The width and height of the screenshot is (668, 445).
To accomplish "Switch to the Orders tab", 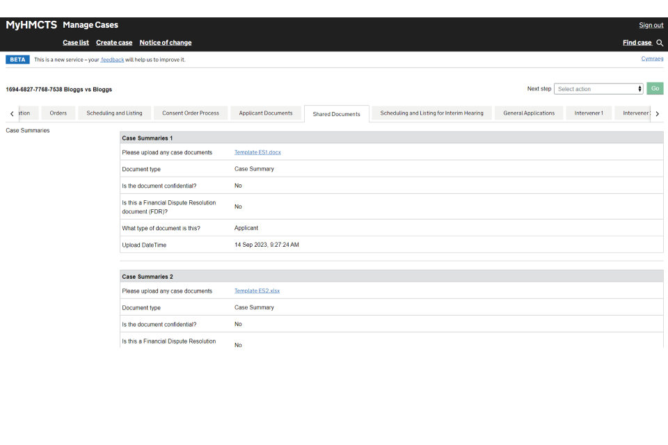I will tap(58, 113).
